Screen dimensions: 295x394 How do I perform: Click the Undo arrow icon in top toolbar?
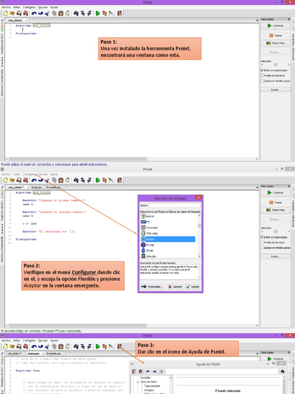click(34, 13)
